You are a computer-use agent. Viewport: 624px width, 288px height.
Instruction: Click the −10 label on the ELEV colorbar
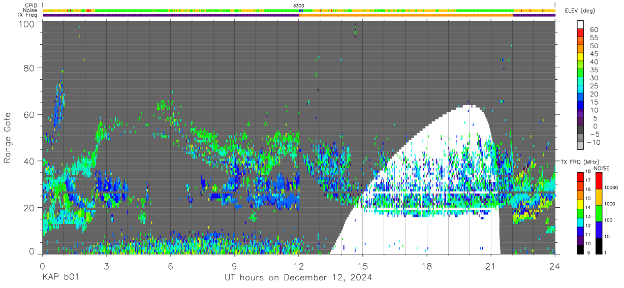click(x=592, y=143)
